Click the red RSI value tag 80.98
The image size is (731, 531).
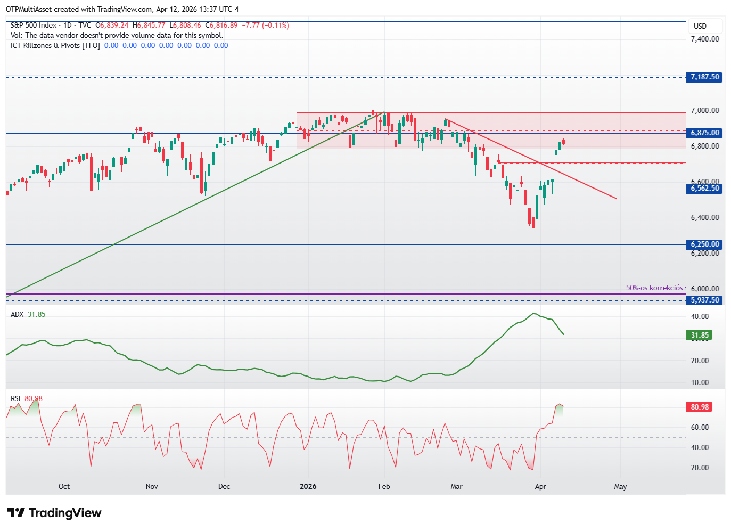point(700,407)
